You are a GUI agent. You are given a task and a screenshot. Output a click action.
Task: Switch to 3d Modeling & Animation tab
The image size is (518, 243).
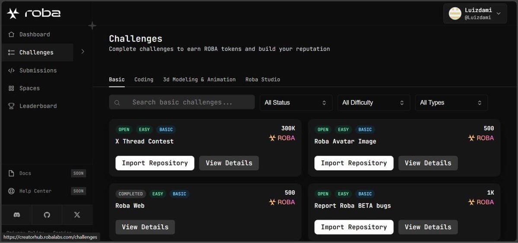tap(199, 79)
